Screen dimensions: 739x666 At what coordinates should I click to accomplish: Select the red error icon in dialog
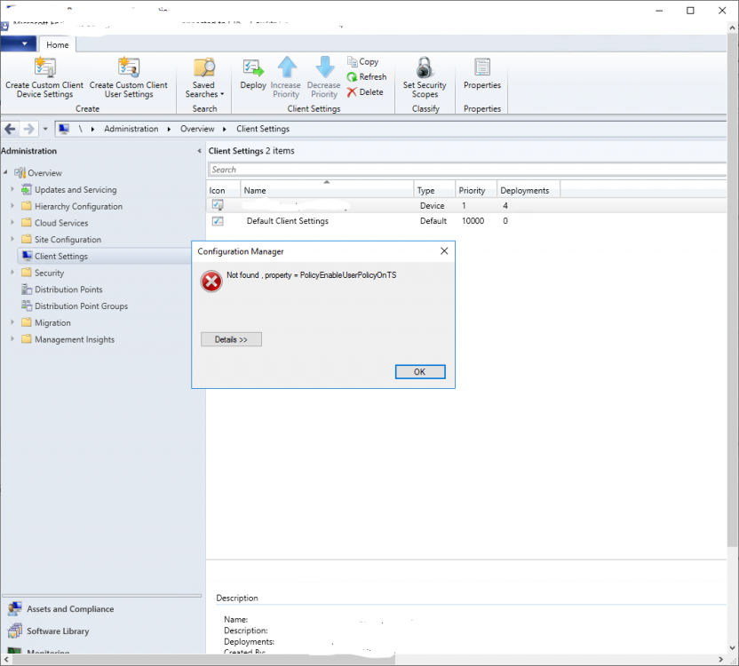pyautogui.click(x=211, y=281)
